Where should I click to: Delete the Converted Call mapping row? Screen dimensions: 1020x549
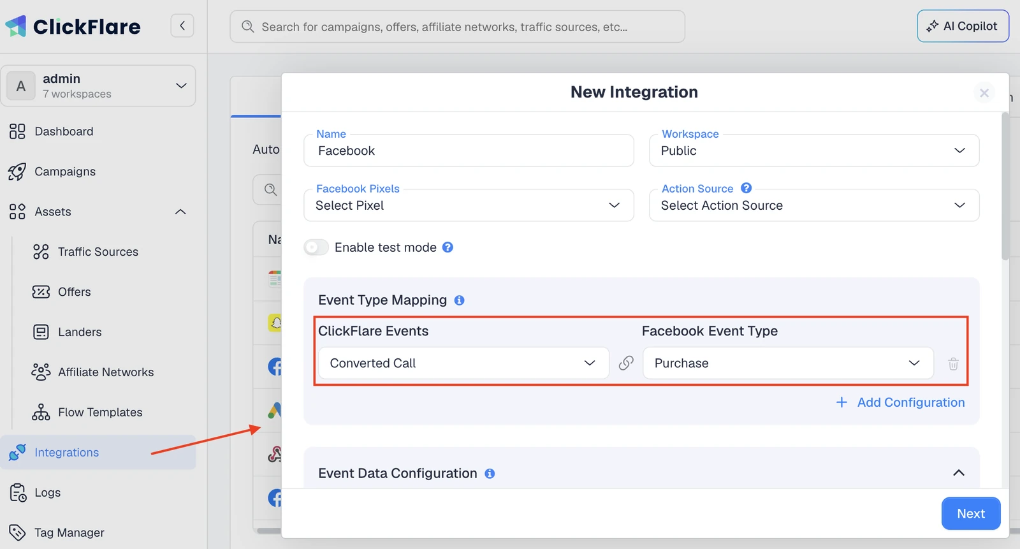[953, 363]
